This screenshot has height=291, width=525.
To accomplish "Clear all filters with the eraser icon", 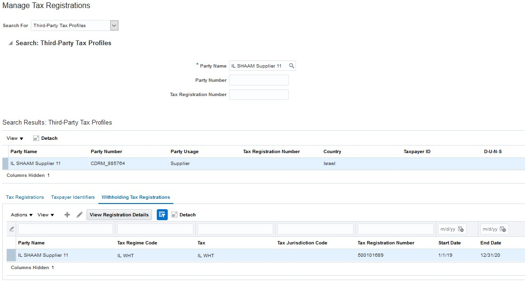I will [x=12, y=229].
